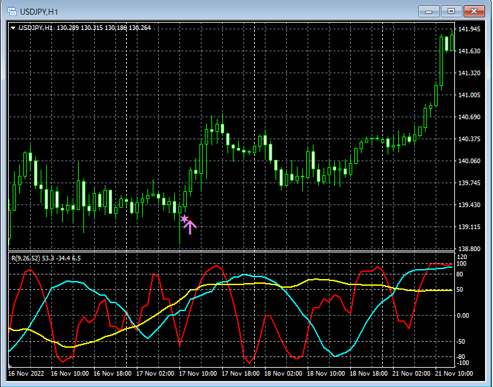This screenshot has width=493, height=387.
Task: Click the 139.745 price scale label
Action: (x=470, y=183)
